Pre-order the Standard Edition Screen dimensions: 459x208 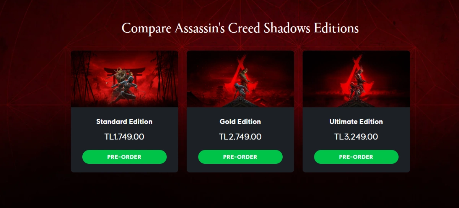124,157
